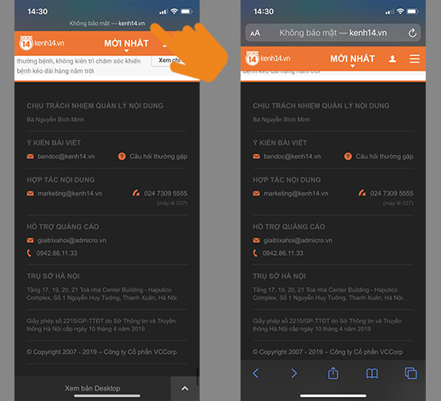Tap scroll-to-top chevron in left phone
Screen dimensions: 441x401
click(184, 388)
